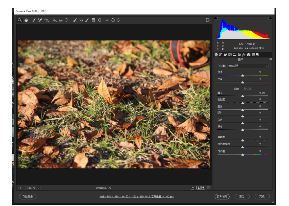
Task: Open Camera Raw preferences dialog icon
Action: coord(107,20)
